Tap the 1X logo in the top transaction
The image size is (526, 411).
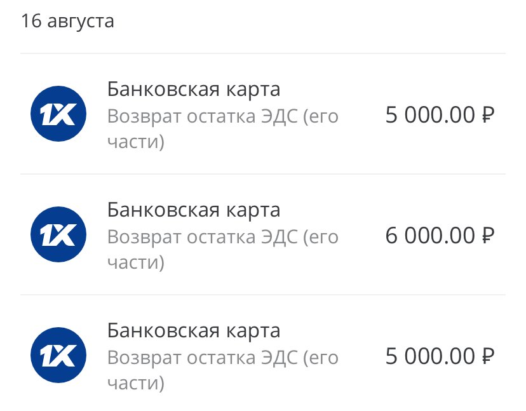click(58, 114)
